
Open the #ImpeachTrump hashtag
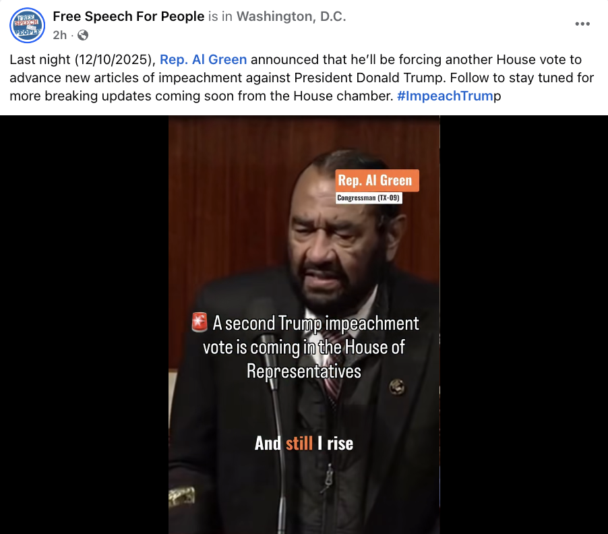(449, 96)
